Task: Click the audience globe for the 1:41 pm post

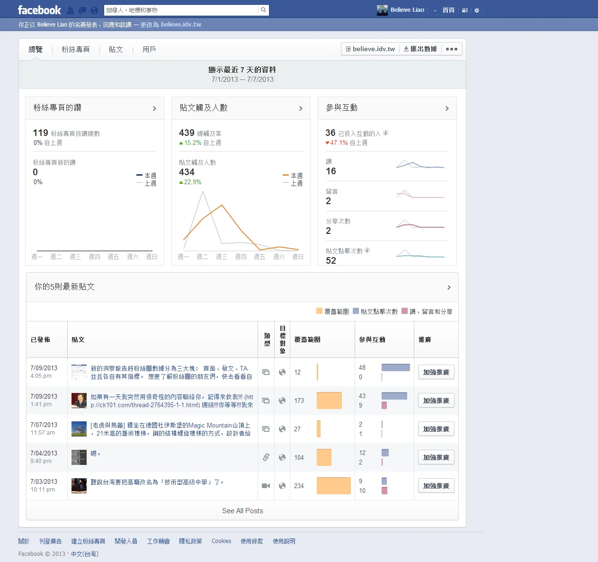Action: click(282, 401)
